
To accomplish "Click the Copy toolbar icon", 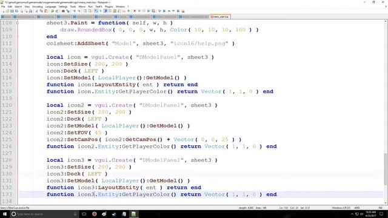I will [41, 11].
